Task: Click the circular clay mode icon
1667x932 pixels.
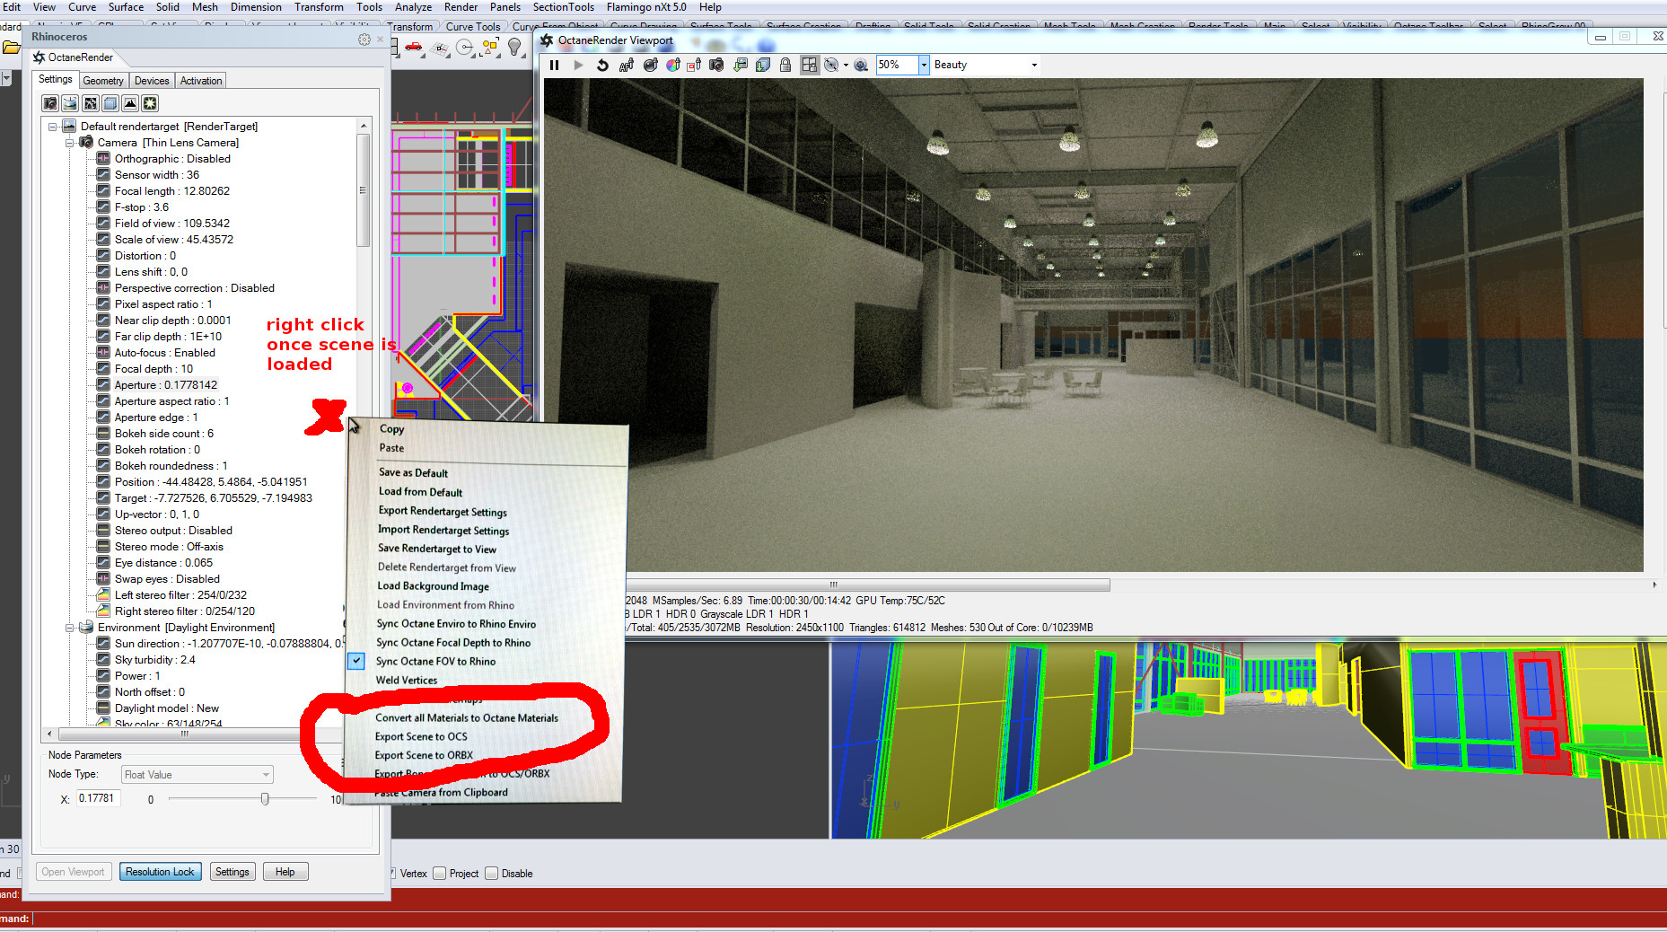Action: 831,65
